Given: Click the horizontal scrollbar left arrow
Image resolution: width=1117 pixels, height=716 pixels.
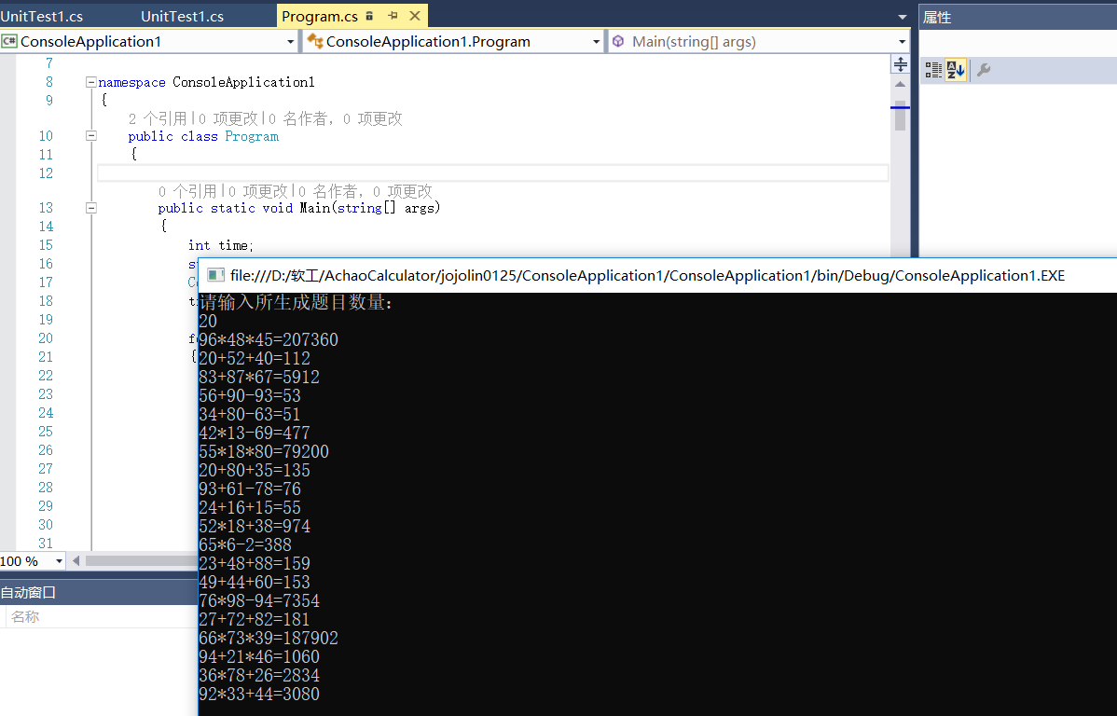Looking at the screenshot, I should point(76,560).
